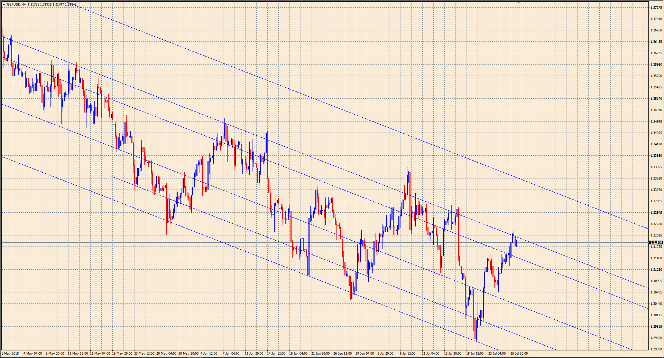
Task: Click the 1.34385 price axis label
Action: tap(656, 133)
